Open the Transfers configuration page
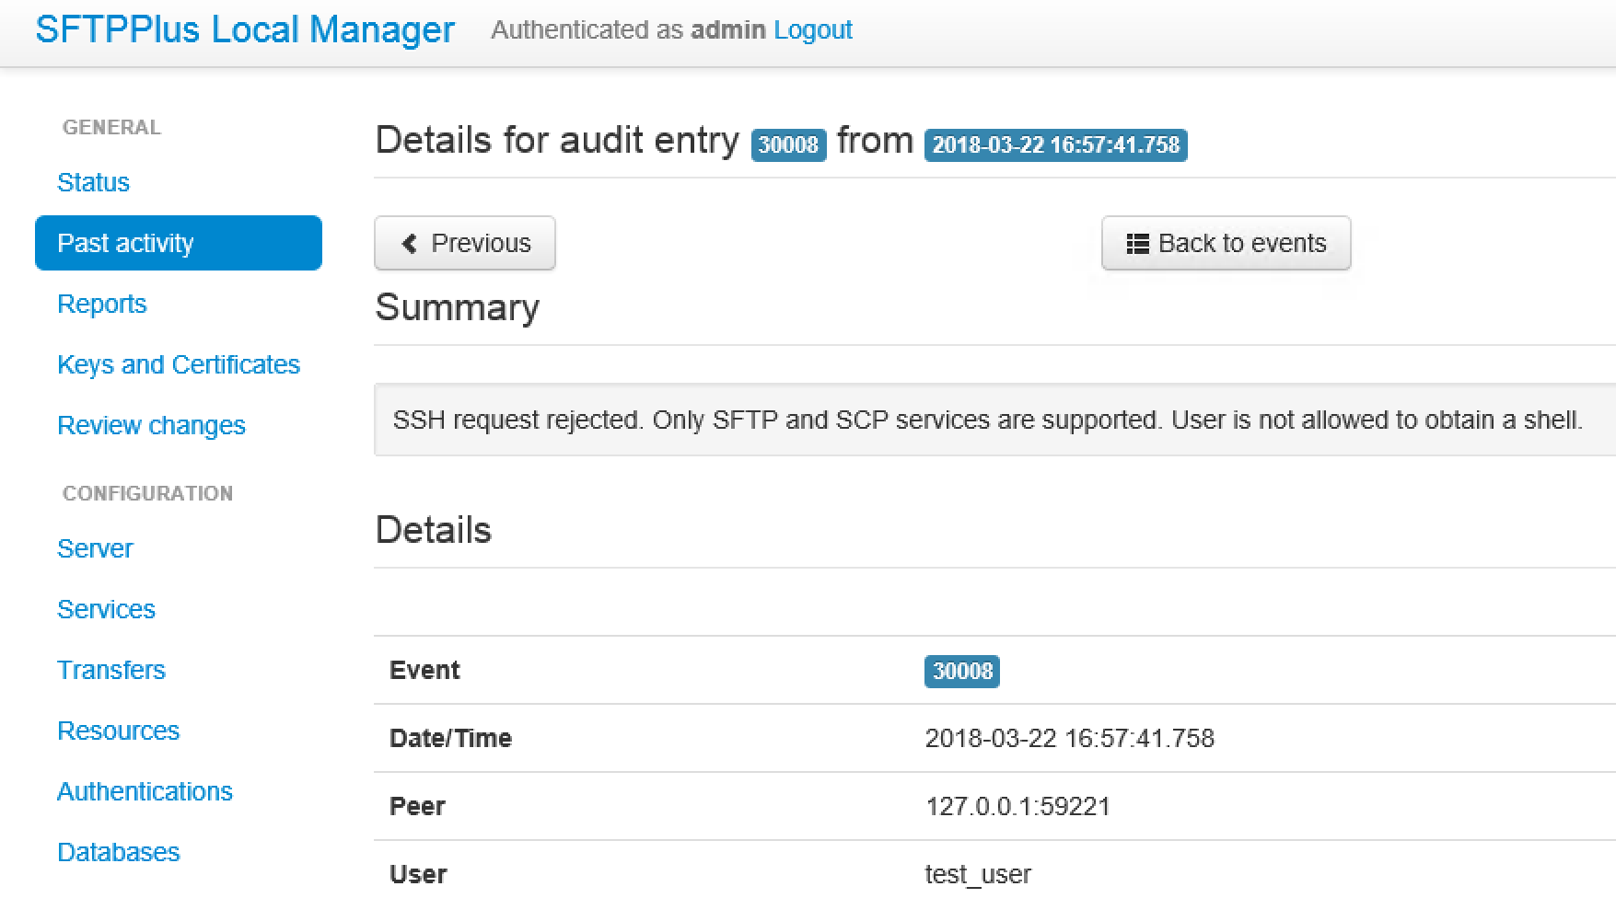 (111, 670)
